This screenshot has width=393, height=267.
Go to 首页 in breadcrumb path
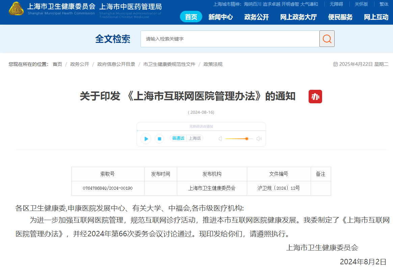click(x=57, y=64)
